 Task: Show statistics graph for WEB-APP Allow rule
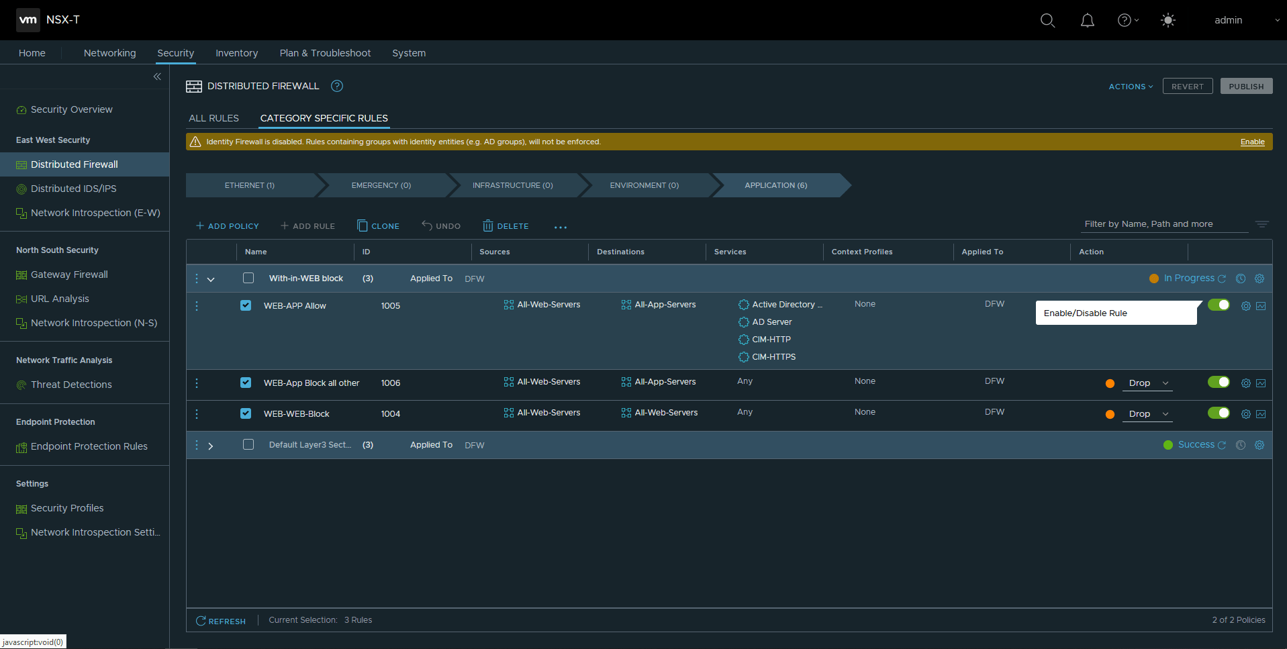[1261, 306]
